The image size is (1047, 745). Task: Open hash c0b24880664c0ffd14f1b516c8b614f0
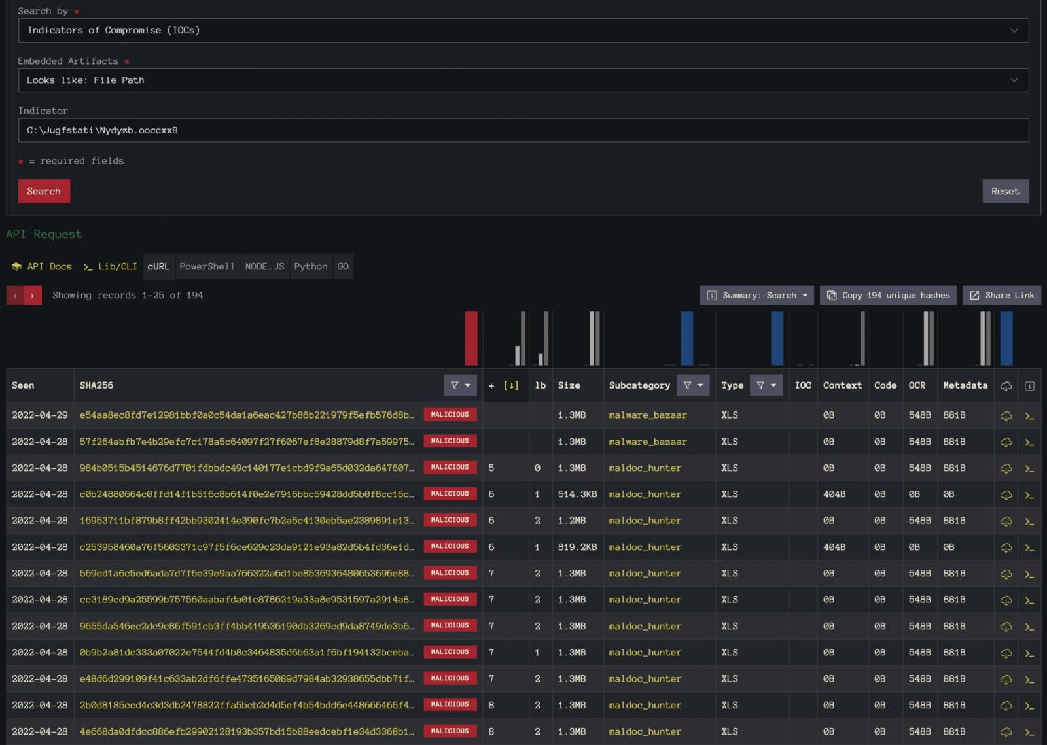coord(247,494)
